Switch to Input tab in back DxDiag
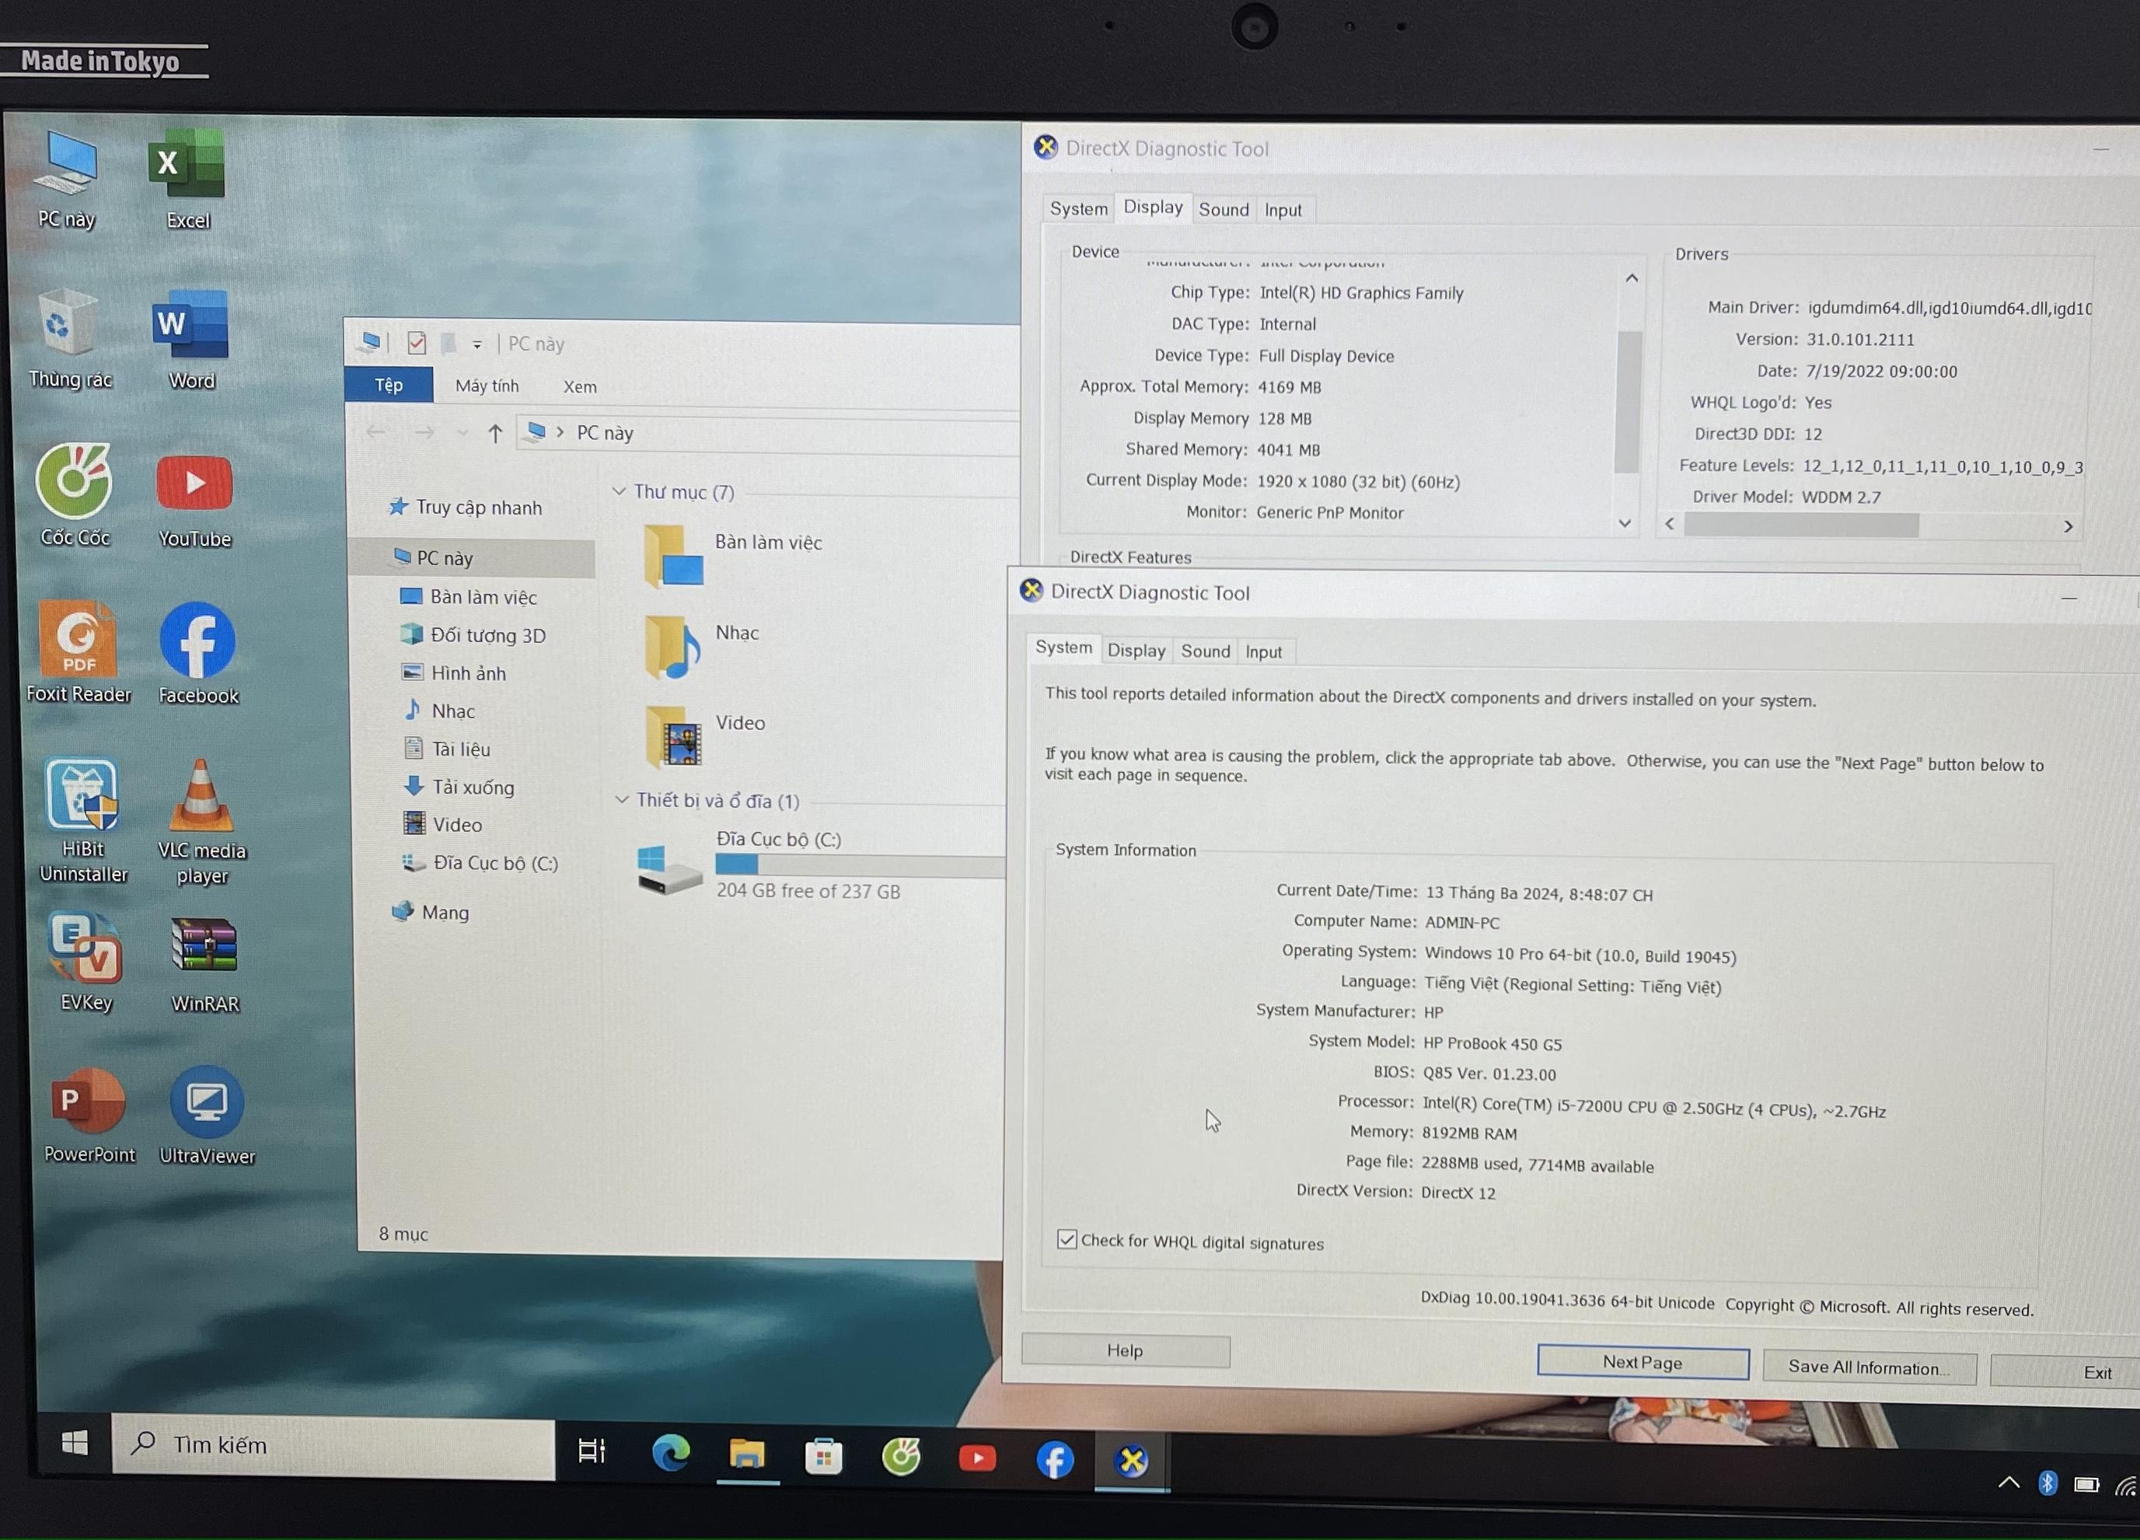 [x=1283, y=211]
